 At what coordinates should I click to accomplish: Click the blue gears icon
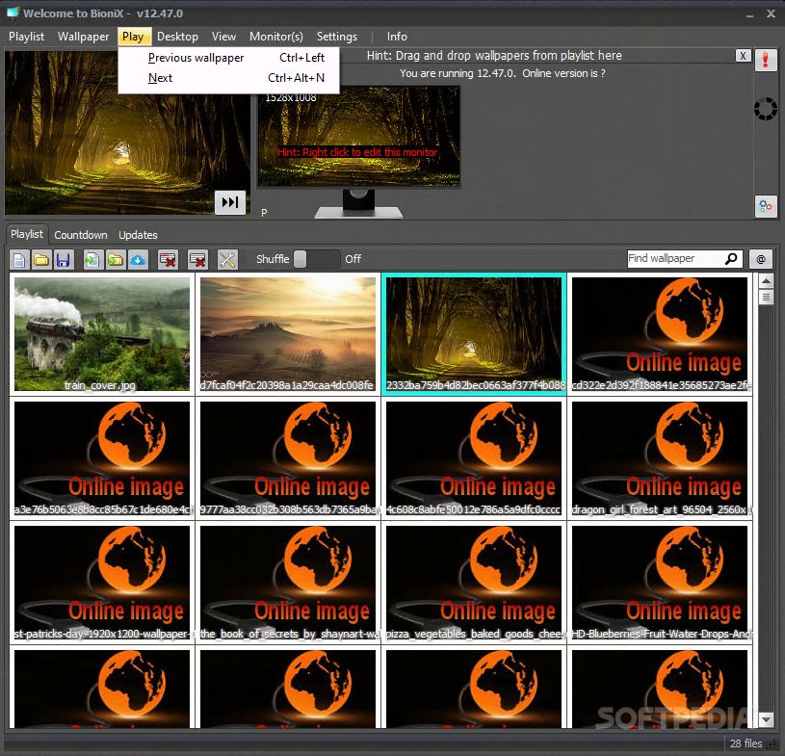(766, 206)
